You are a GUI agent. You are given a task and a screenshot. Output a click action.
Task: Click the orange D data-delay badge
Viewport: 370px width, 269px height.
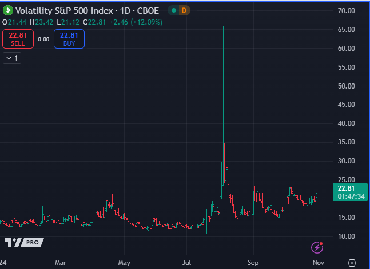pos(184,10)
